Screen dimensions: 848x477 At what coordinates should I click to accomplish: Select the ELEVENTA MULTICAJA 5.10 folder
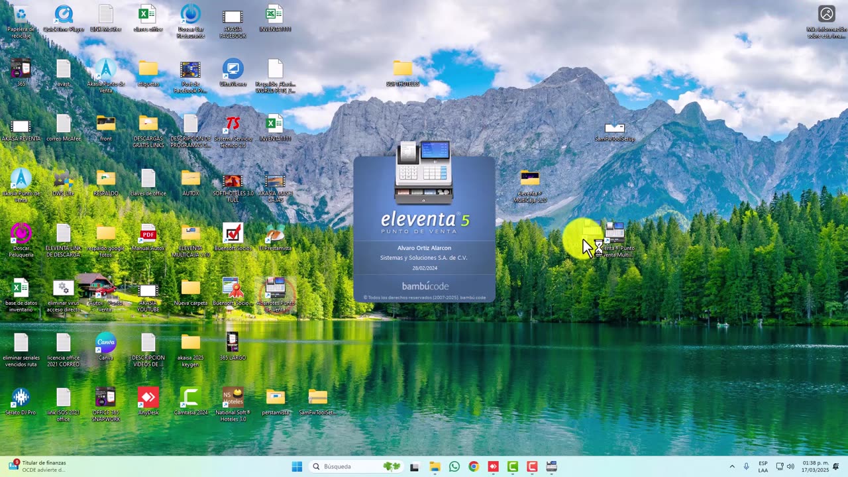[x=191, y=240]
